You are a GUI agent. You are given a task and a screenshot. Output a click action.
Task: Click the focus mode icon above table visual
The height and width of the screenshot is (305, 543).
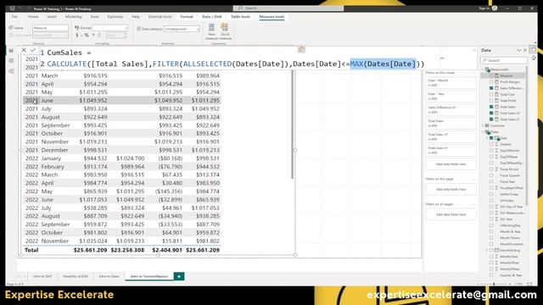[x=301, y=49]
